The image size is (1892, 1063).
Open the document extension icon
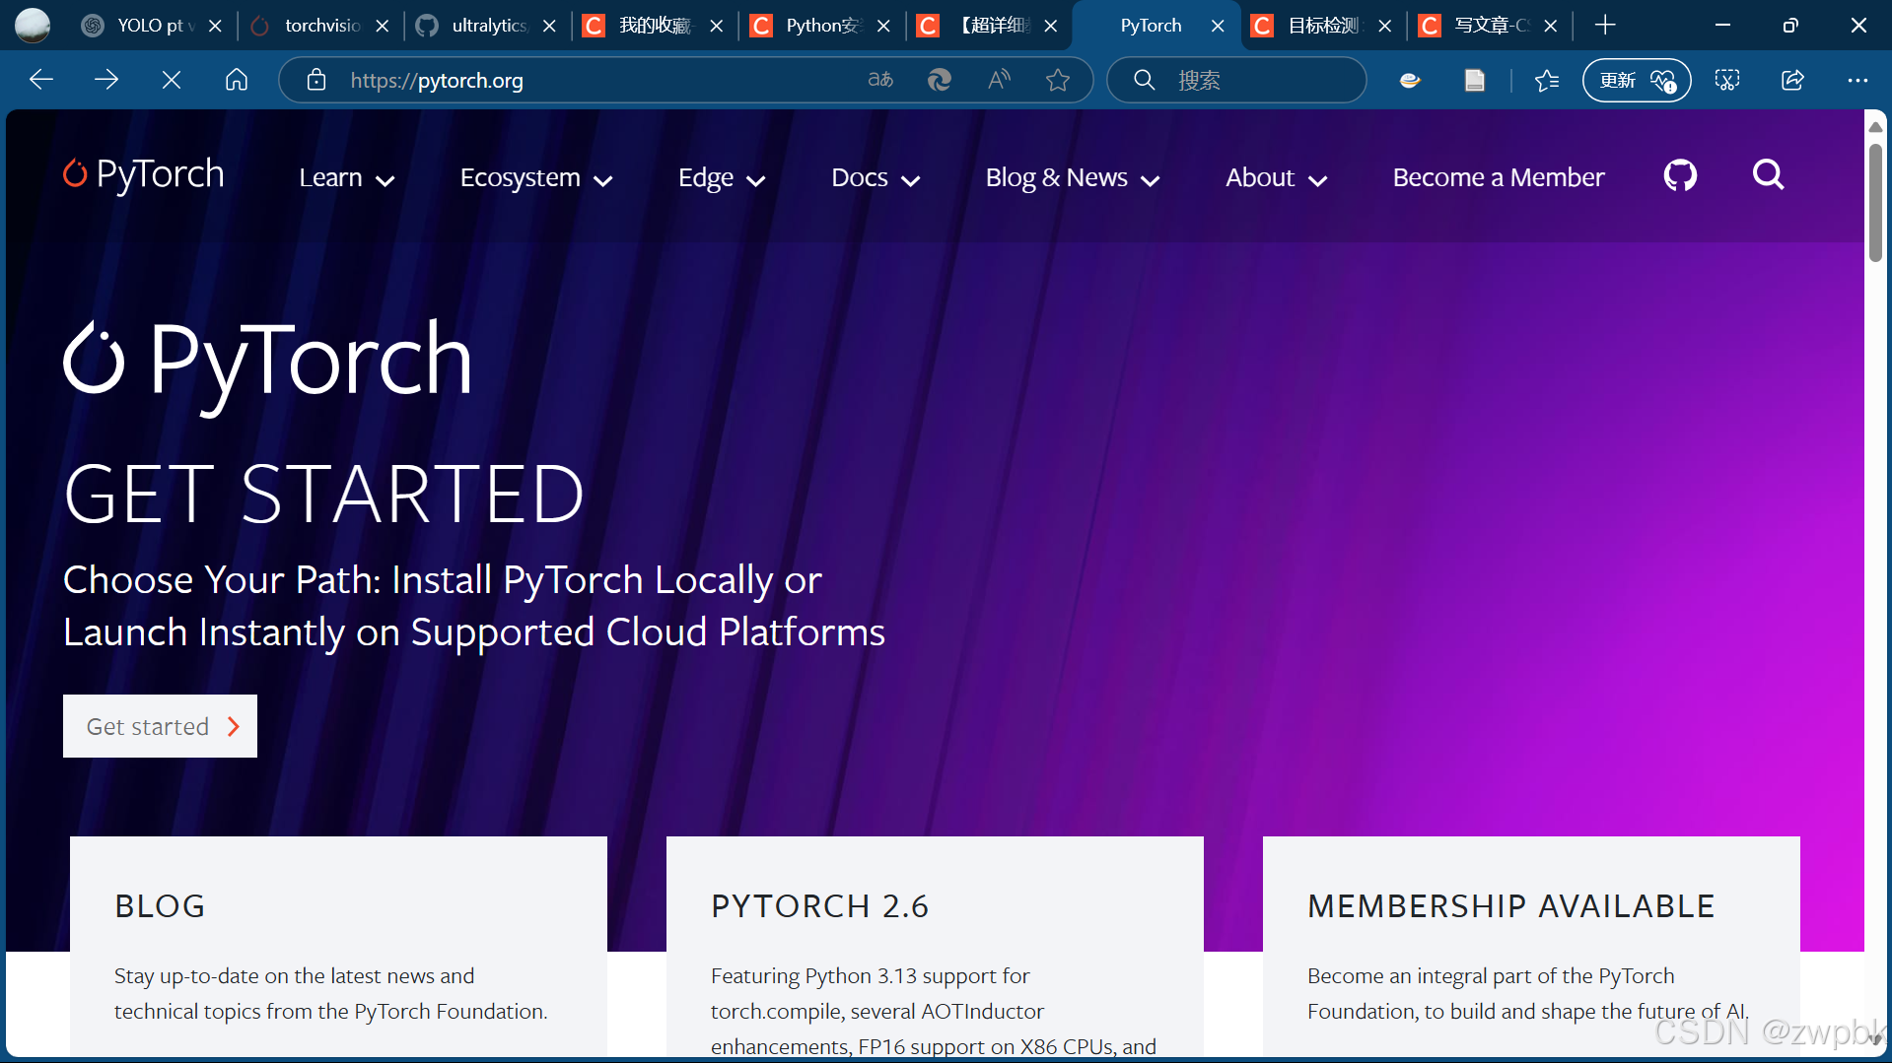[1475, 80]
